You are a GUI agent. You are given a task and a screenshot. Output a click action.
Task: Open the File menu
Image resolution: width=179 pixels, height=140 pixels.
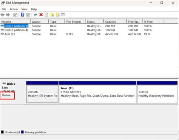click(x=4, y=9)
